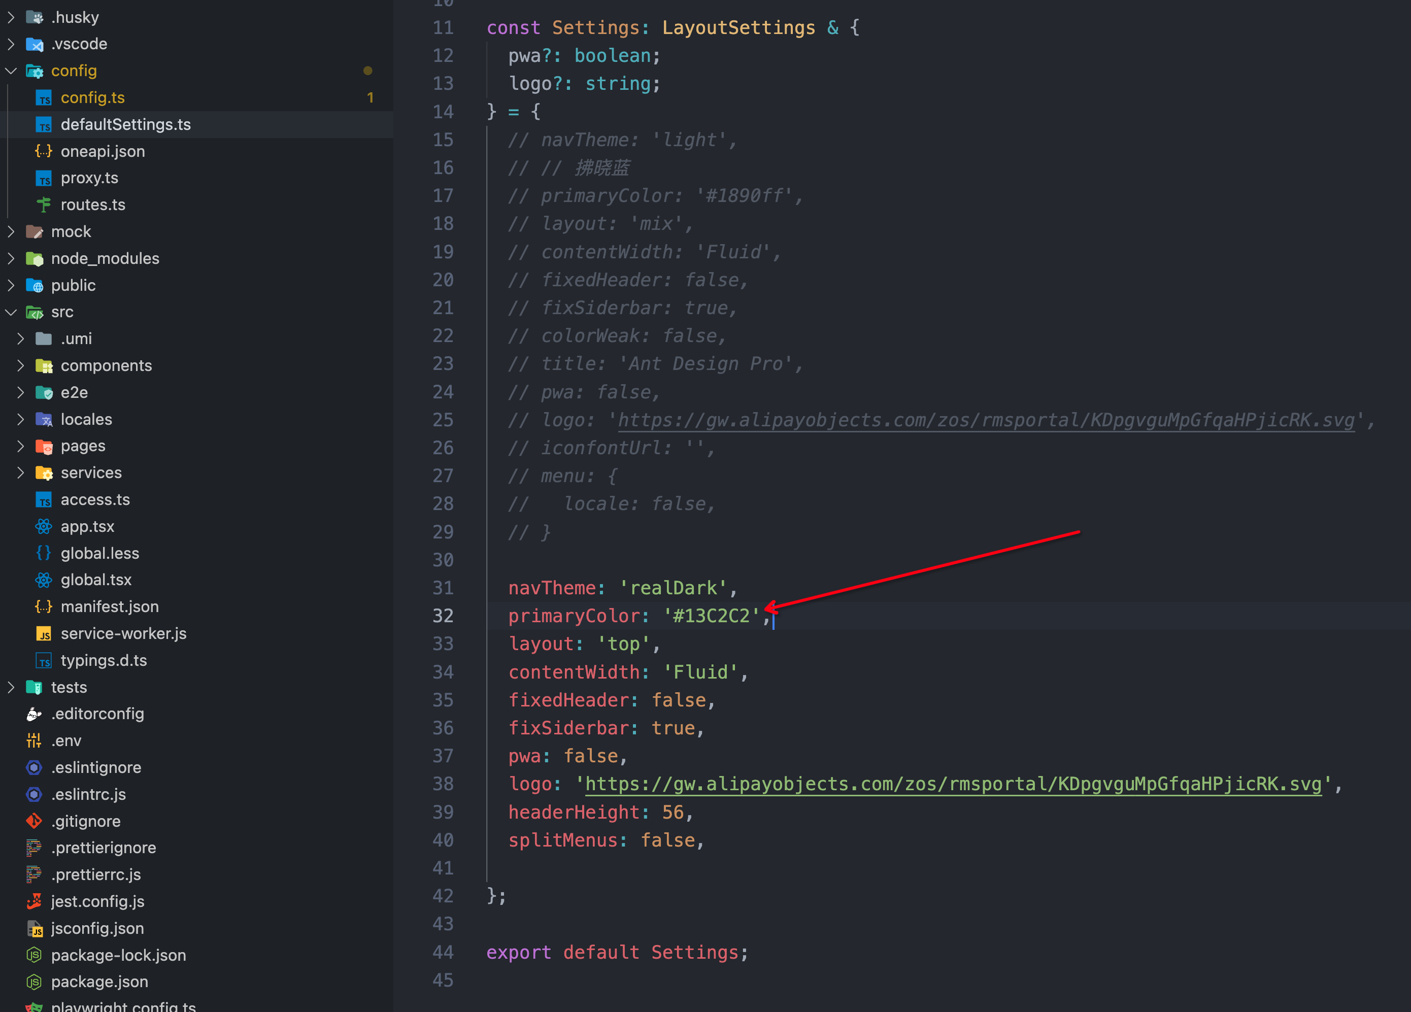Select the defaultSettings.ts file
The height and width of the screenshot is (1012, 1411).
tap(126, 124)
